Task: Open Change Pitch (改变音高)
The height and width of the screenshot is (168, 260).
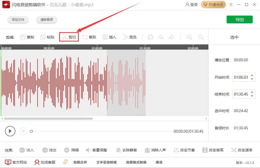Action: tap(213, 150)
